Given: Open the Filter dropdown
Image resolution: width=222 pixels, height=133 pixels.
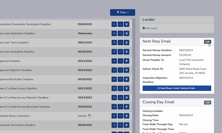Looking at the screenshot, I should [123, 12].
